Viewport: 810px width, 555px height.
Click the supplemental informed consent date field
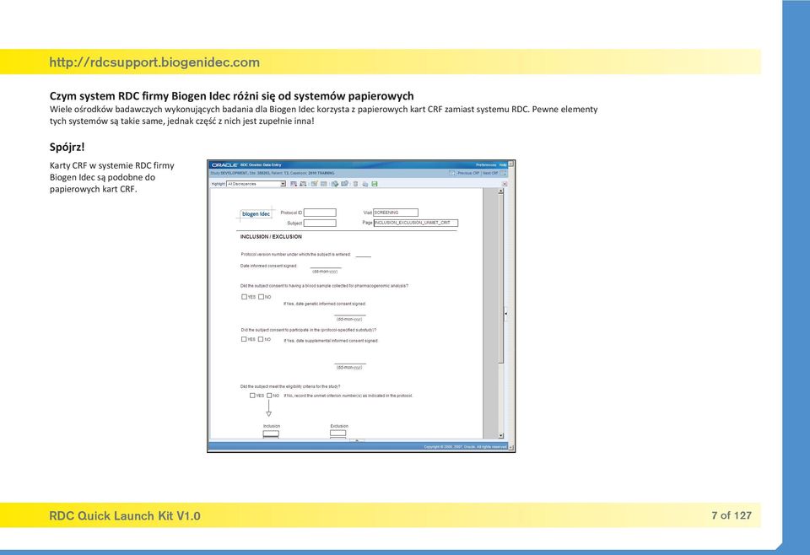point(349,361)
